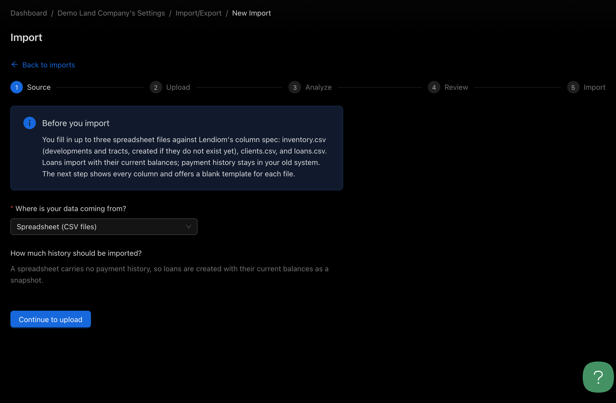Select the Source step label
This screenshot has height=403, width=616.
[x=39, y=87]
